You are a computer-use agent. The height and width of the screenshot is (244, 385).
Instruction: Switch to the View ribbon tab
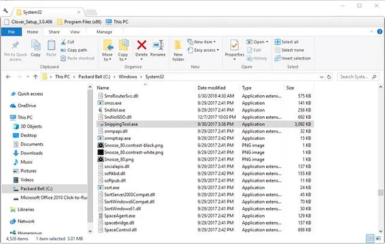tap(75, 32)
